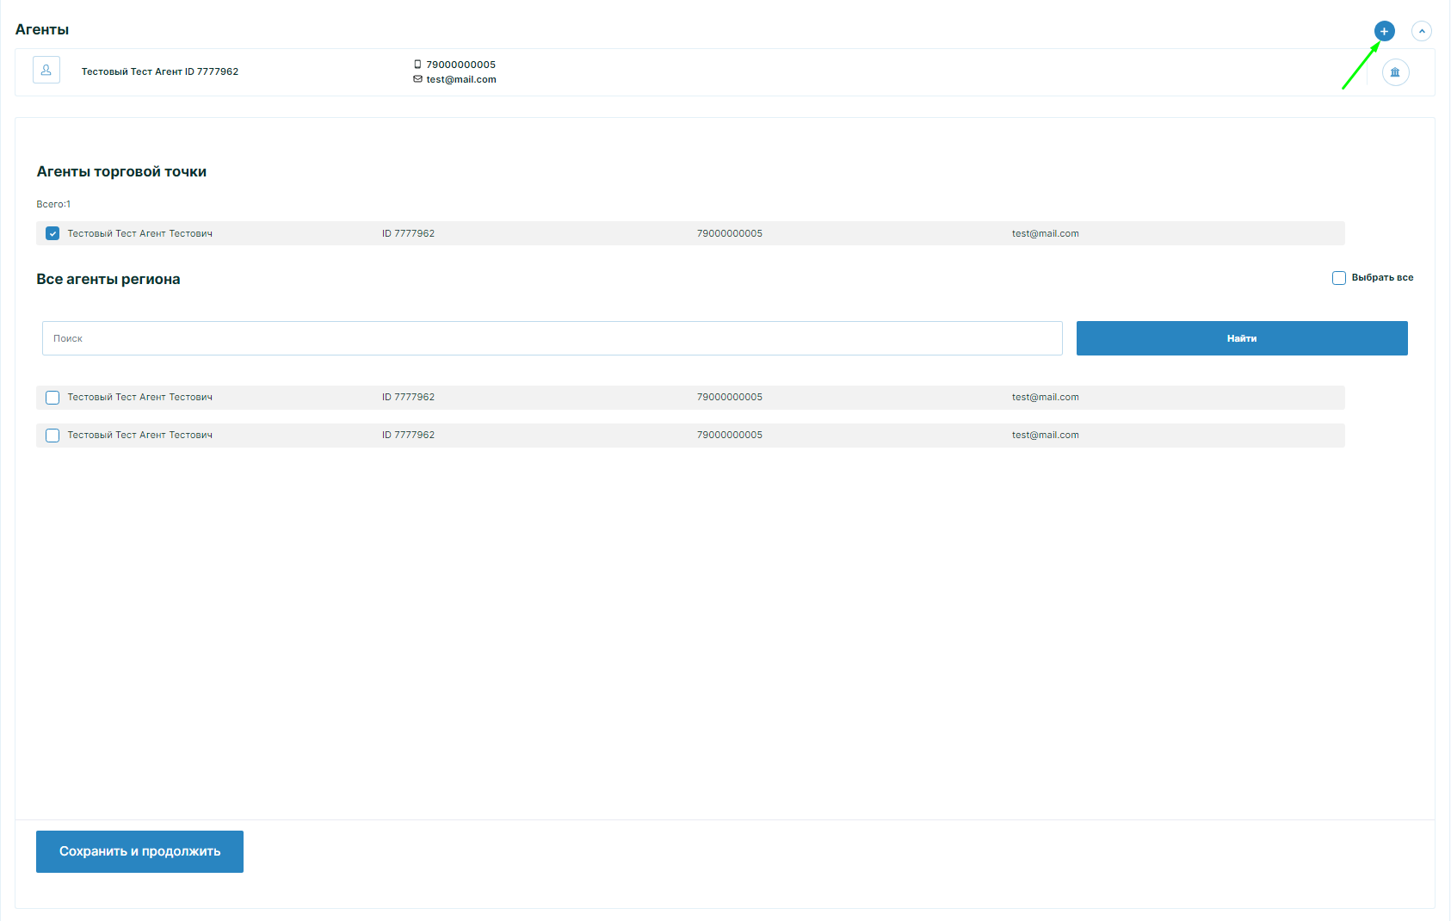Click test@mail.com in the trade point agent row
This screenshot has width=1451, height=921.
(1045, 233)
